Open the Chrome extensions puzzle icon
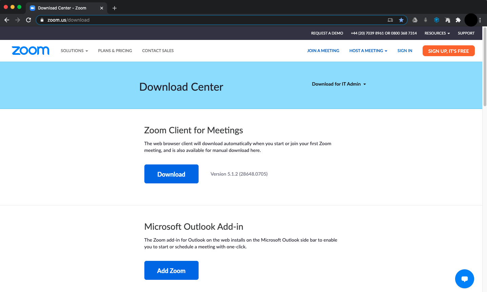The width and height of the screenshot is (487, 292). pyautogui.click(x=458, y=20)
